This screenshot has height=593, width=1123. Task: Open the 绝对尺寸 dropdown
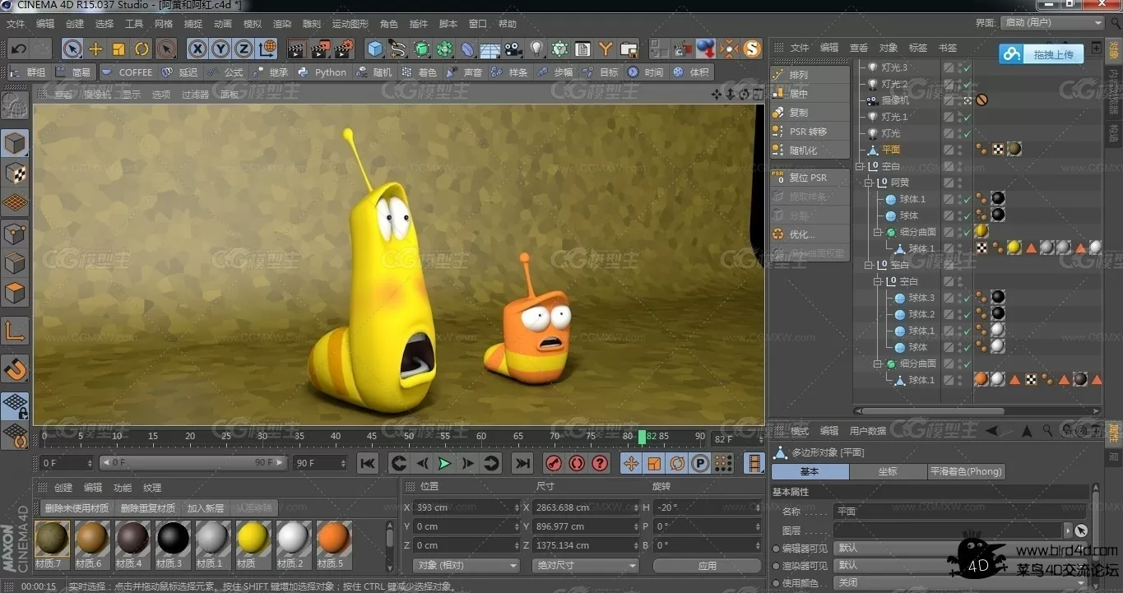coord(586,566)
